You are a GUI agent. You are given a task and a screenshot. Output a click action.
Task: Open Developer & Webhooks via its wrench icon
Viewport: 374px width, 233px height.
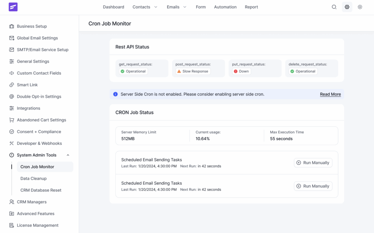(x=11, y=143)
